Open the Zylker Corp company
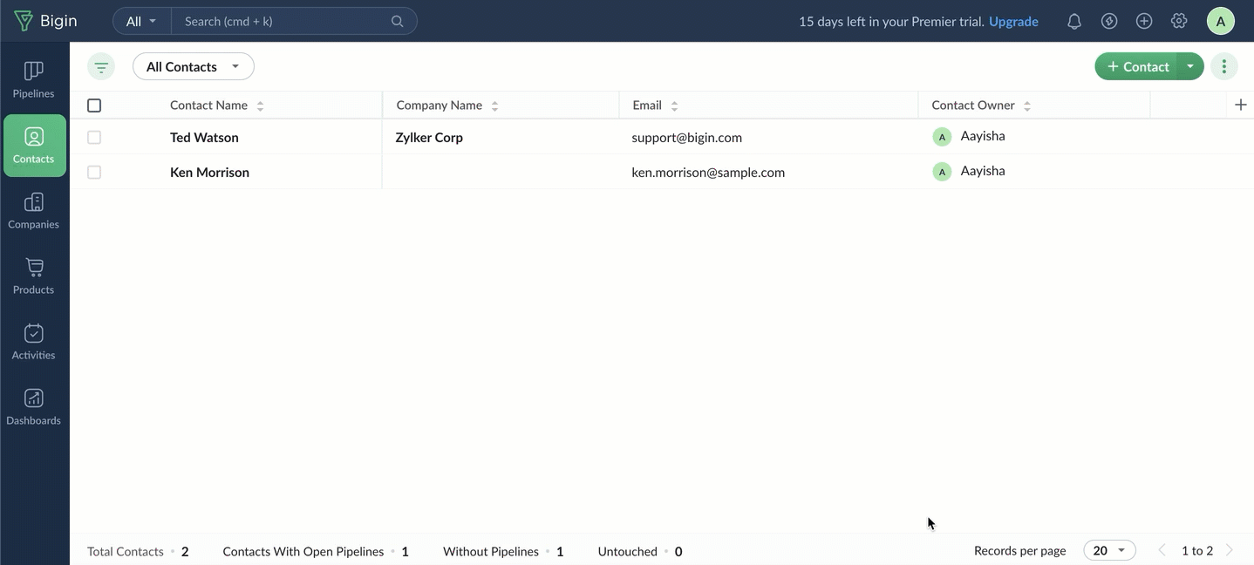Image resolution: width=1254 pixels, height=565 pixels. coord(429,137)
